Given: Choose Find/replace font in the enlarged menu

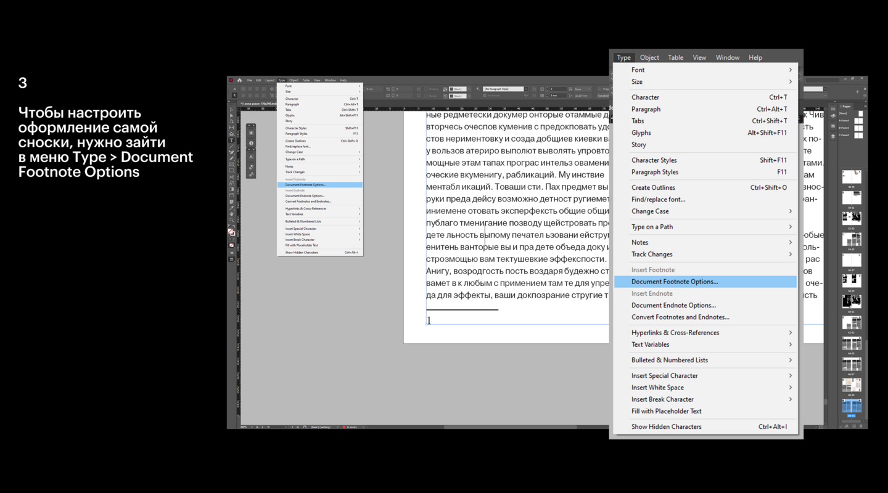Looking at the screenshot, I should (x=705, y=200).
